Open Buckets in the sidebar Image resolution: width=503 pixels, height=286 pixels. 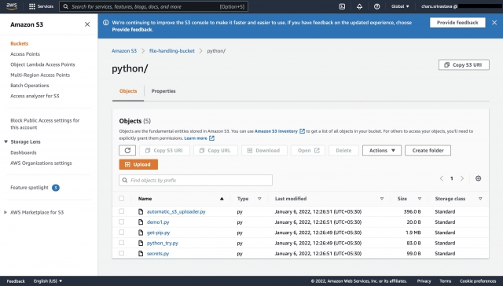(19, 43)
